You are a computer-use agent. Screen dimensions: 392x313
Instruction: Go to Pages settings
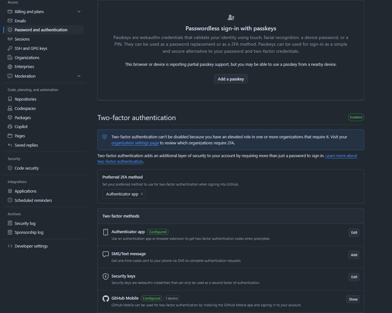(44, 136)
